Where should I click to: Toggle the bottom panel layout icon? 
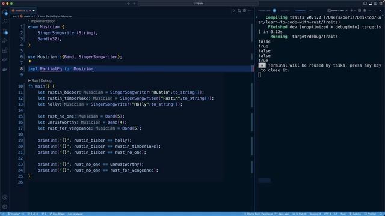[371, 4]
